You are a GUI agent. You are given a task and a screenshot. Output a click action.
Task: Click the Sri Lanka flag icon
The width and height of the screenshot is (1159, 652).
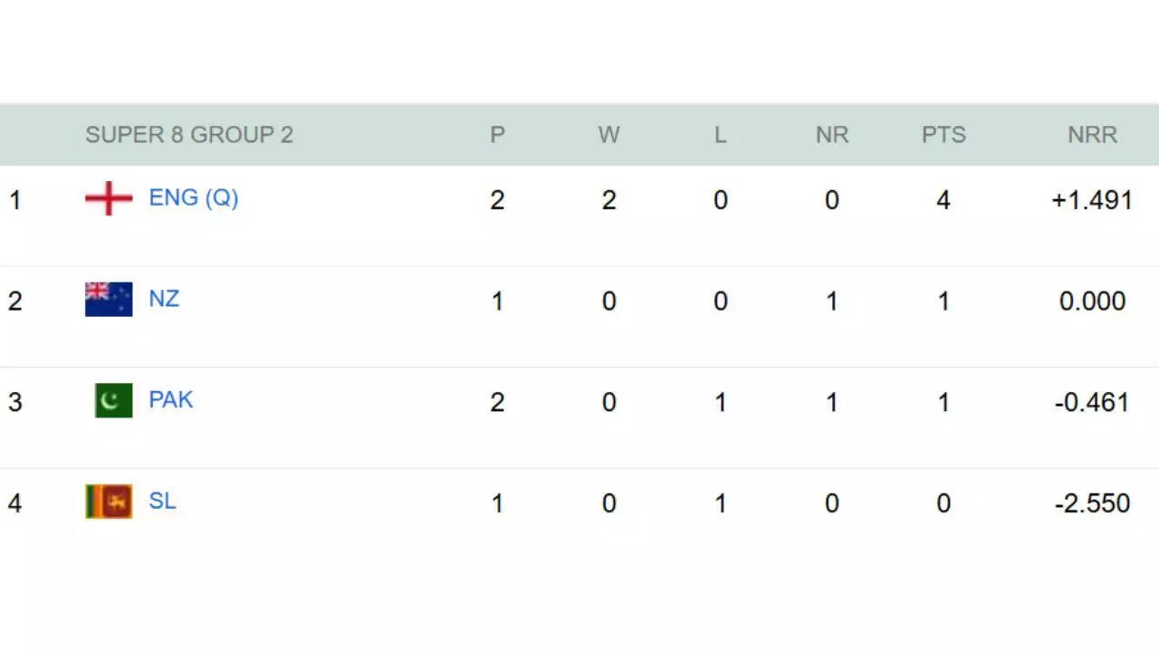click(109, 502)
